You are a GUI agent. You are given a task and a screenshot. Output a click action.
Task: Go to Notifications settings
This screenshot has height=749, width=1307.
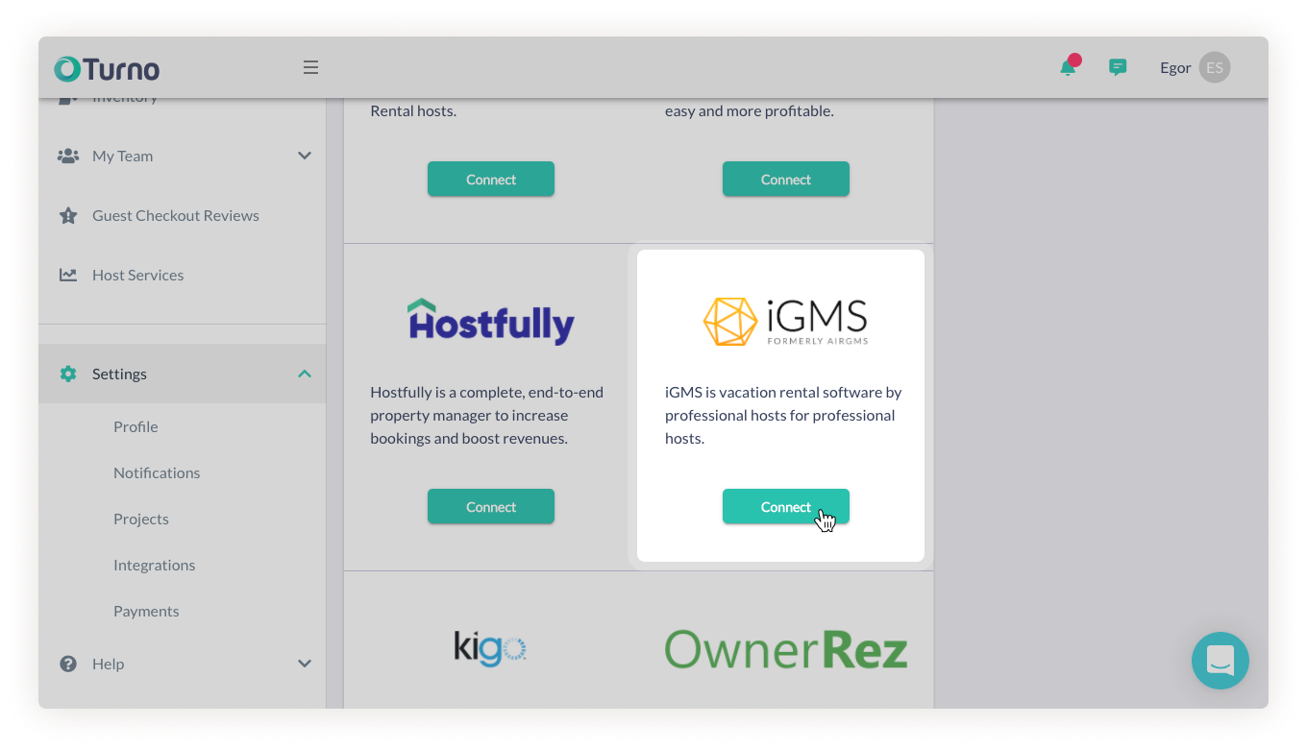[x=157, y=472]
